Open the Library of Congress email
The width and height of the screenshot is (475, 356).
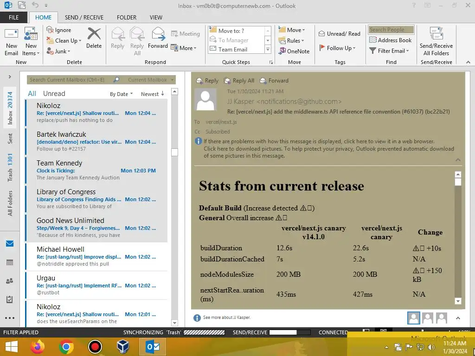pos(96,199)
